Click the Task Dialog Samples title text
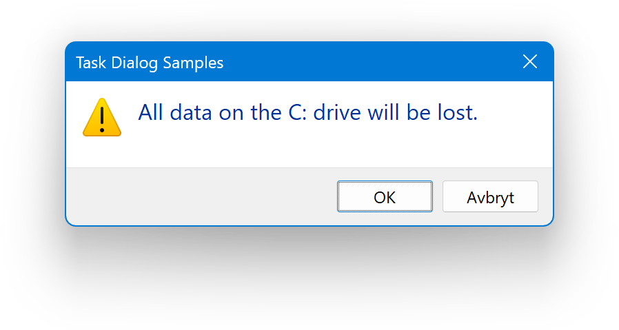The image size is (619, 330). [150, 63]
